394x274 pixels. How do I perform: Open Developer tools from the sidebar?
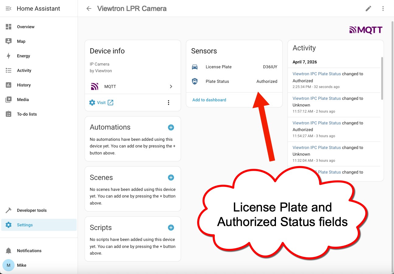pos(32,210)
